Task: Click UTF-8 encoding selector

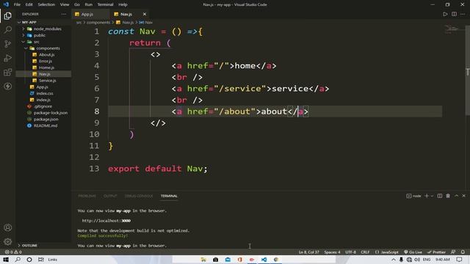Action: tap(350, 252)
